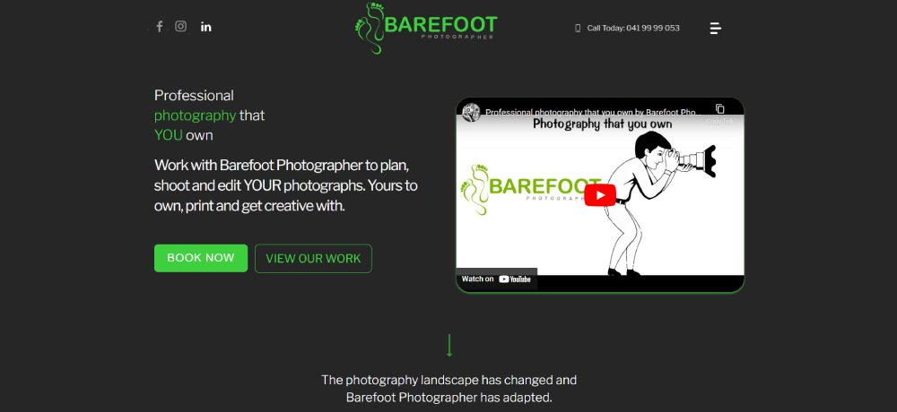Screen dimensions: 897x412
Task: Click the green down arrow below hero
Action: (x=449, y=346)
